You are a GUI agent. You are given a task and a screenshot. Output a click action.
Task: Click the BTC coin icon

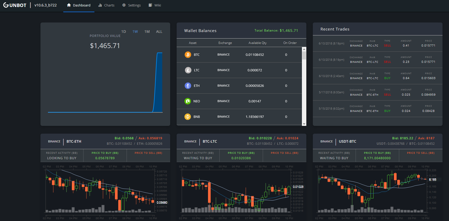[x=188, y=55]
